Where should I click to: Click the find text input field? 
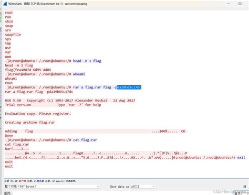pos(122,193)
